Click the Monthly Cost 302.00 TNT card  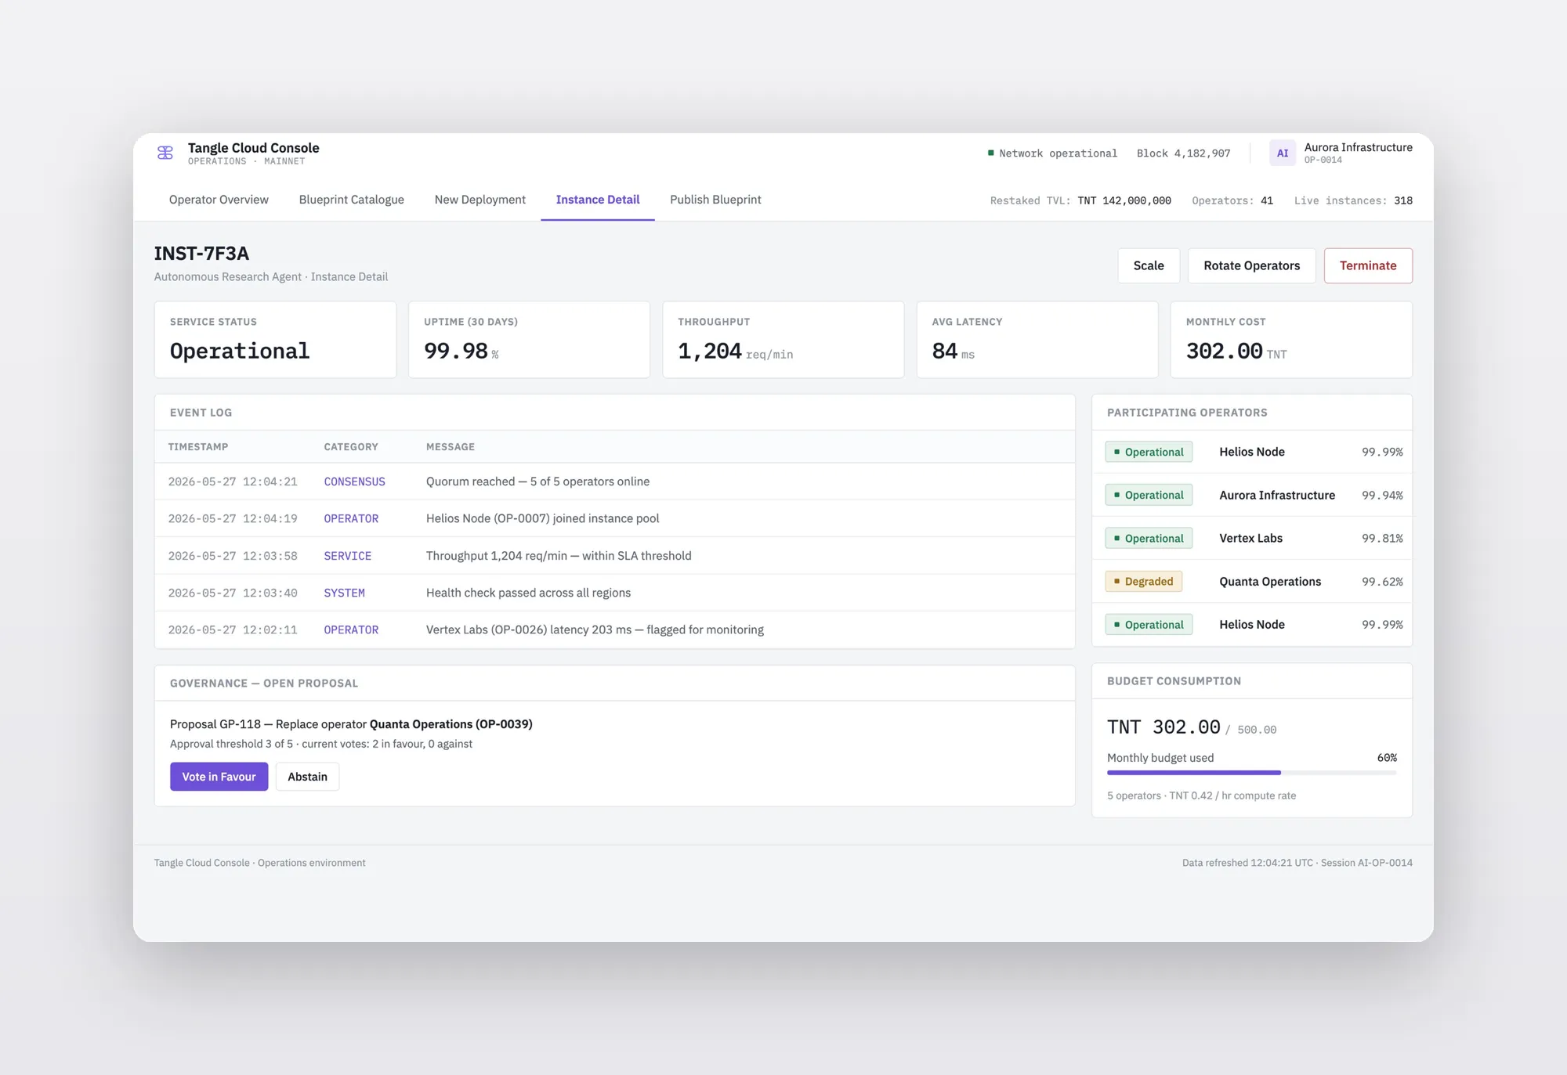pyautogui.click(x=1291, y=340)
